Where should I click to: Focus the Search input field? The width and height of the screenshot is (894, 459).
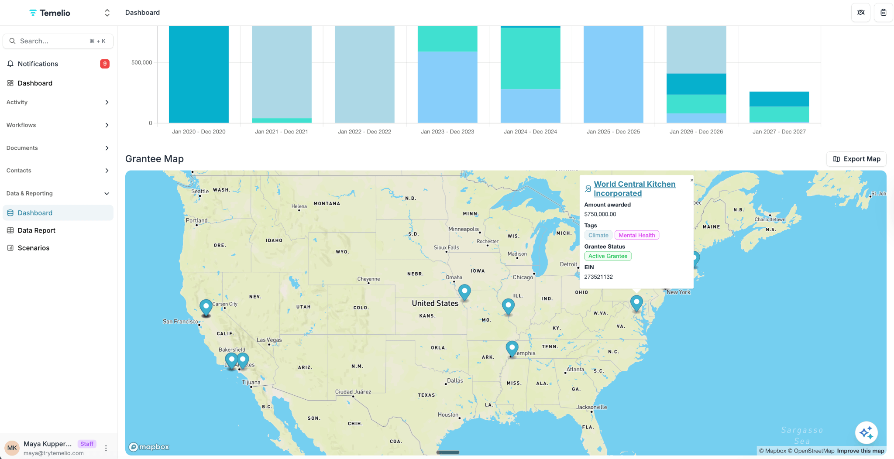click(x=58, y=41)
